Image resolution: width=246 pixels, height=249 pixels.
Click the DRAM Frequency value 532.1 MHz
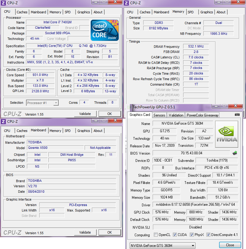point(196,46)
